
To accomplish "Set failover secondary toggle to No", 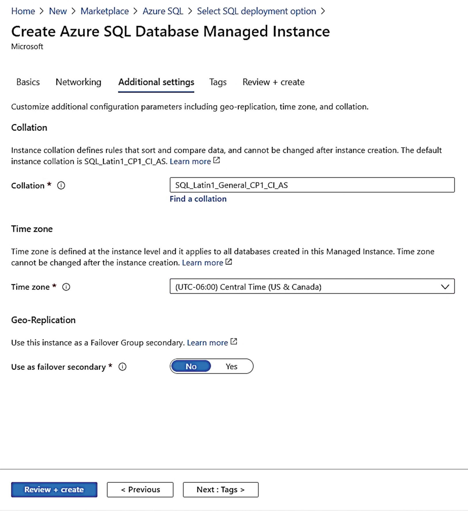I will [191, 366].
